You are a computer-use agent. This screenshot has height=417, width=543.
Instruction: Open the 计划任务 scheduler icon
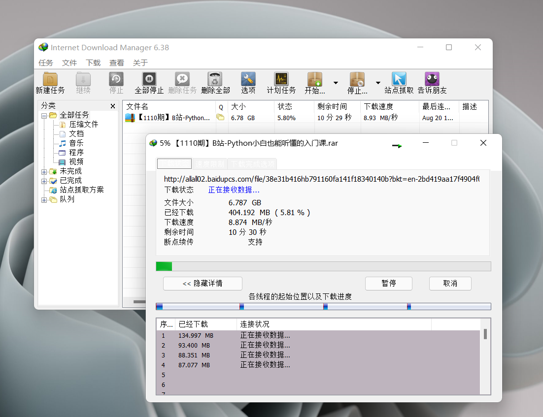click(281, 79)
